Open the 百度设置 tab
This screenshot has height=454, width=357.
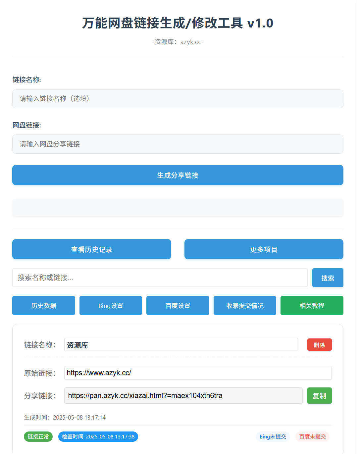point(178,306)
